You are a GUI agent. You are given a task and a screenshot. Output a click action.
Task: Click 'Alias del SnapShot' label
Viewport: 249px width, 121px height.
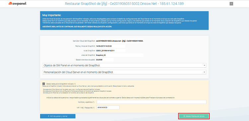coord(88,55)
